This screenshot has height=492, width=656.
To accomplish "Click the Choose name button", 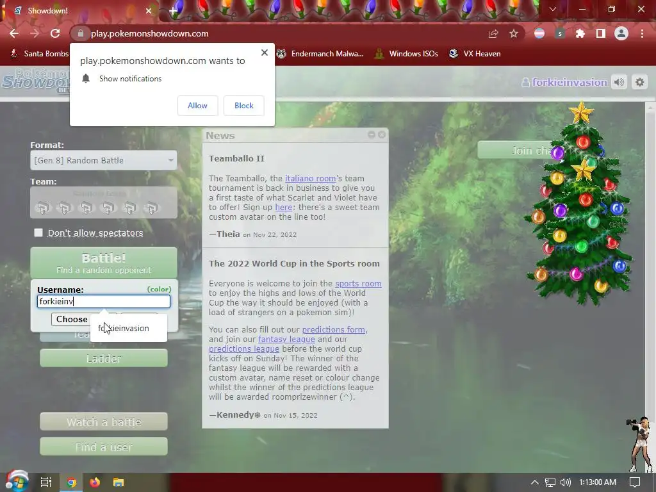I will click(72, 319).
